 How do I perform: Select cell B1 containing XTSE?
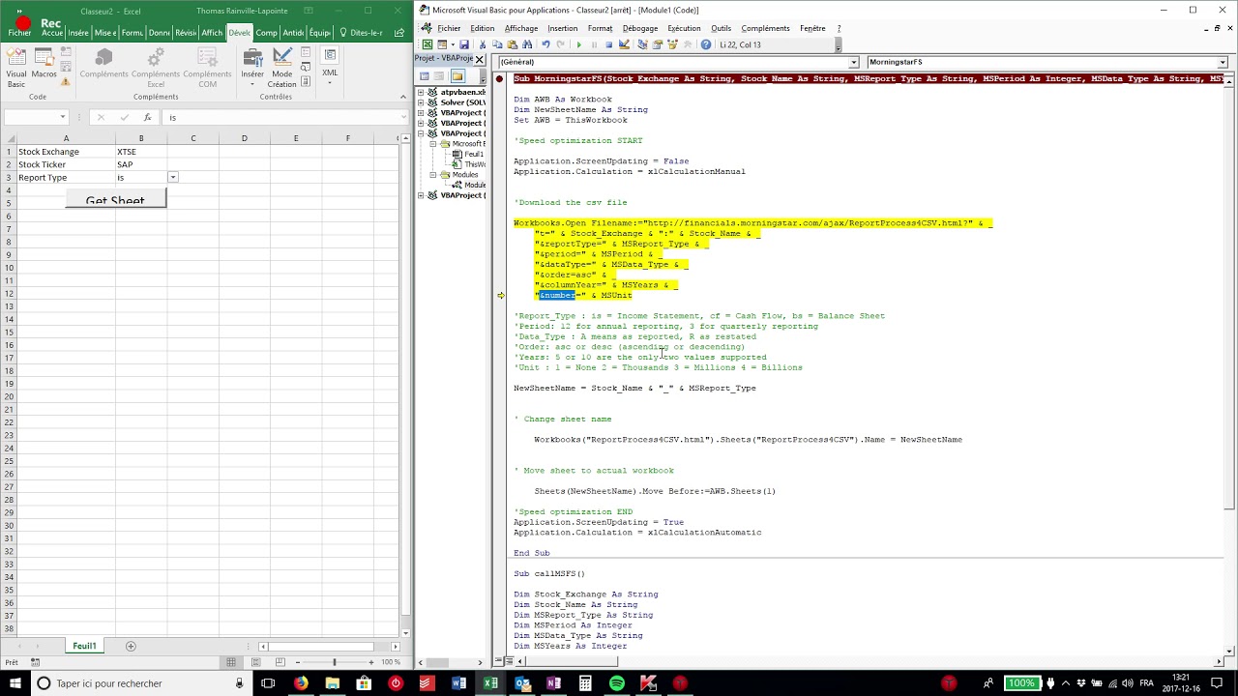pyautogui.click(x=141, y=152)
